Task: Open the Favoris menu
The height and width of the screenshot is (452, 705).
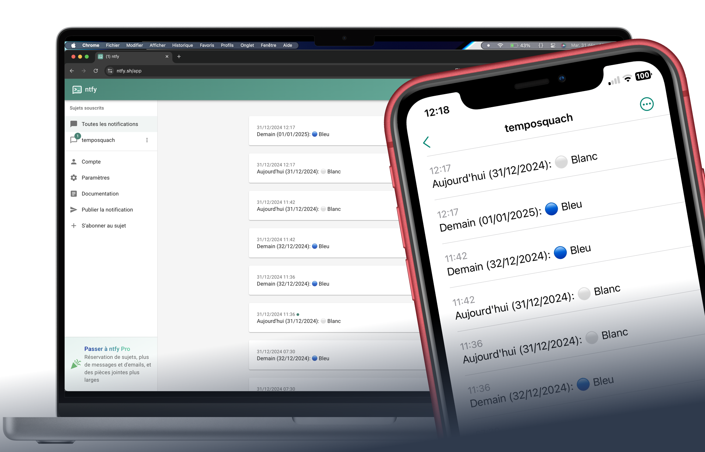Action: pos(207,45)
